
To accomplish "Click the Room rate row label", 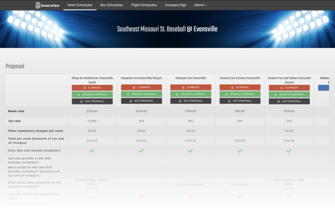I will [x=16, y=111].
